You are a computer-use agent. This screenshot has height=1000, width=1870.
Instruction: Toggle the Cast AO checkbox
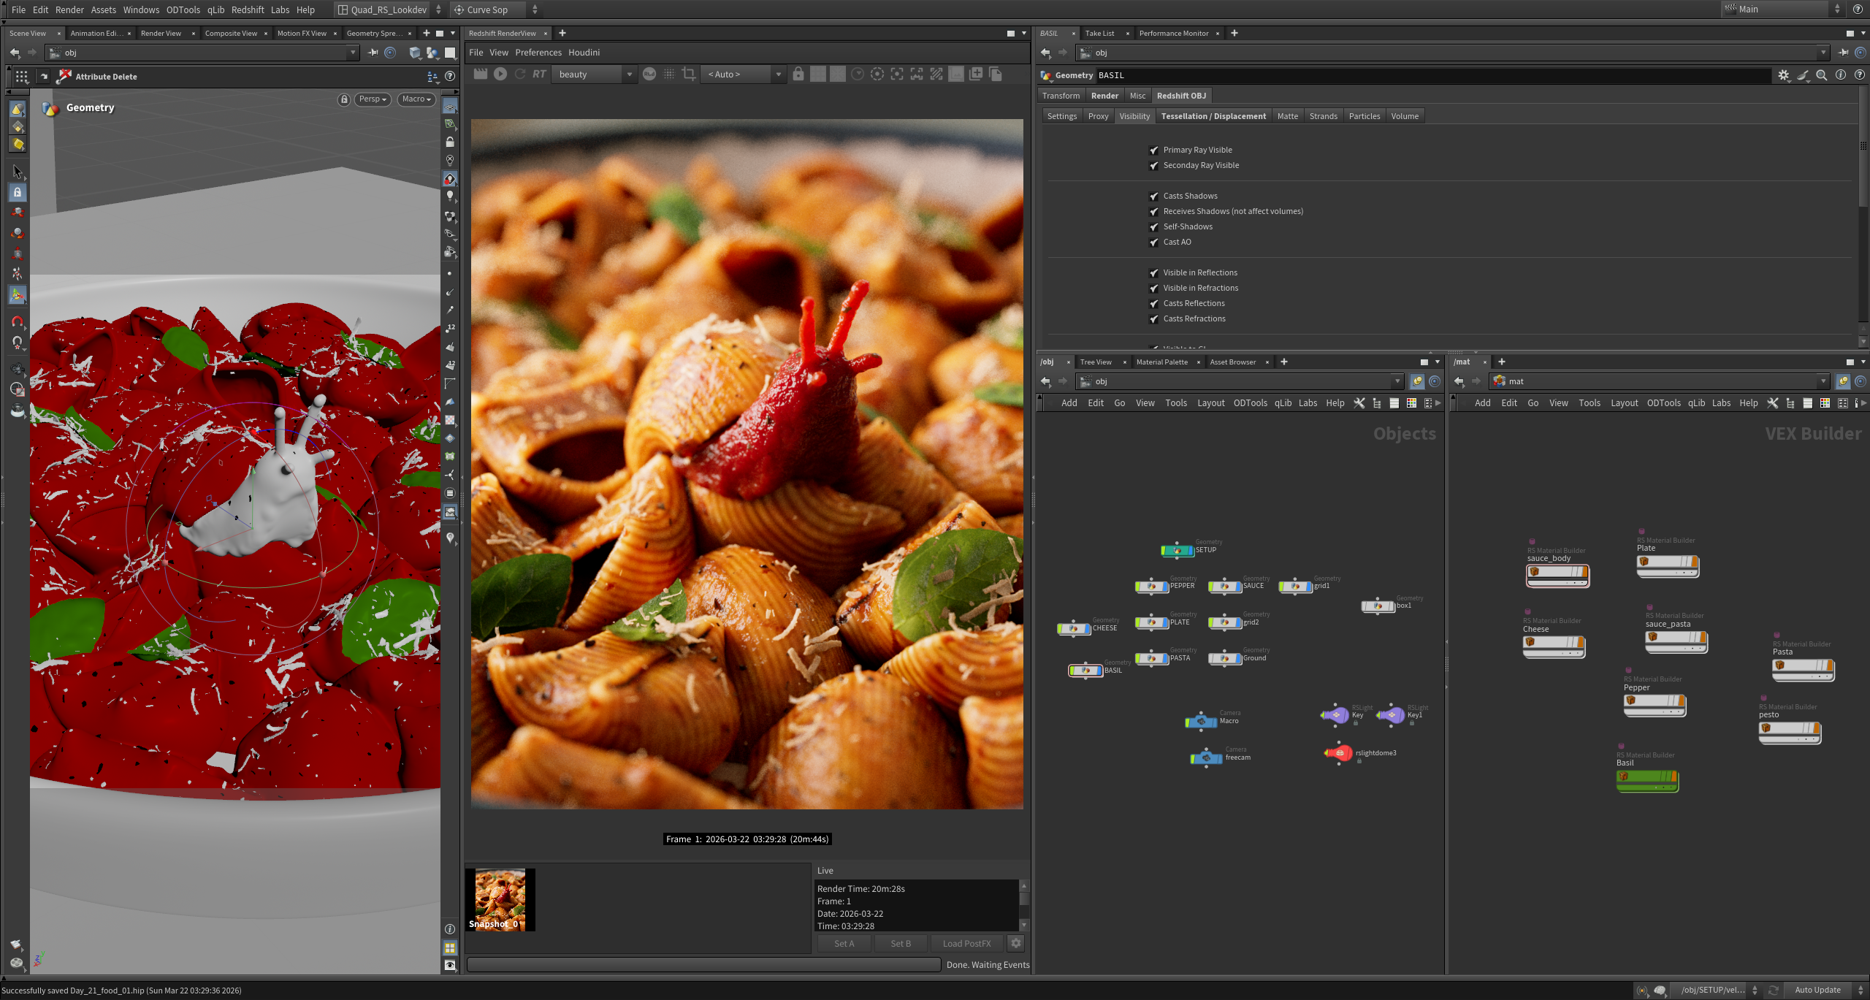1154,243
